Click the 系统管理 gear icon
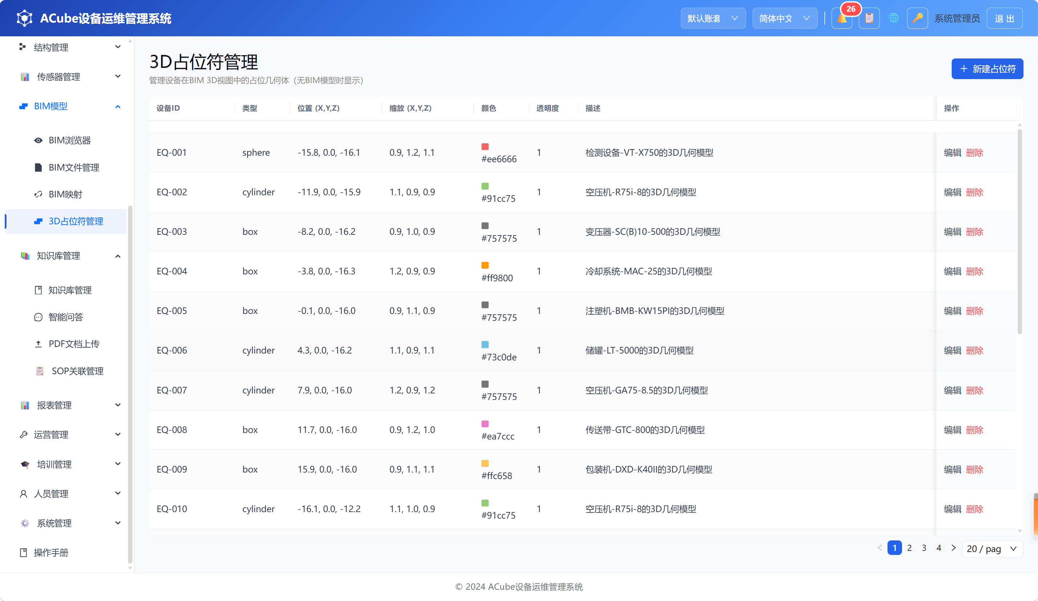 [x=25, y=523]
